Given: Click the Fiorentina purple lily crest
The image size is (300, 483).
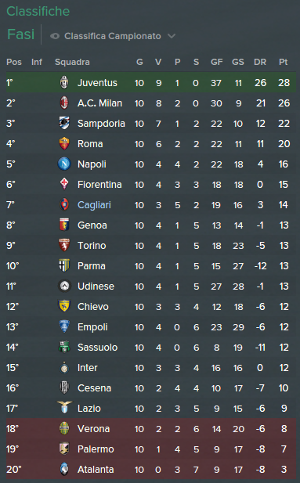Looking at the screenshot, I should [64, 184].
